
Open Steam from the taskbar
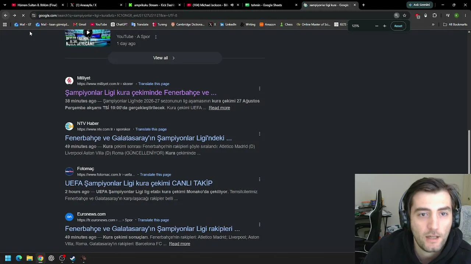click(x=72, y=258)
